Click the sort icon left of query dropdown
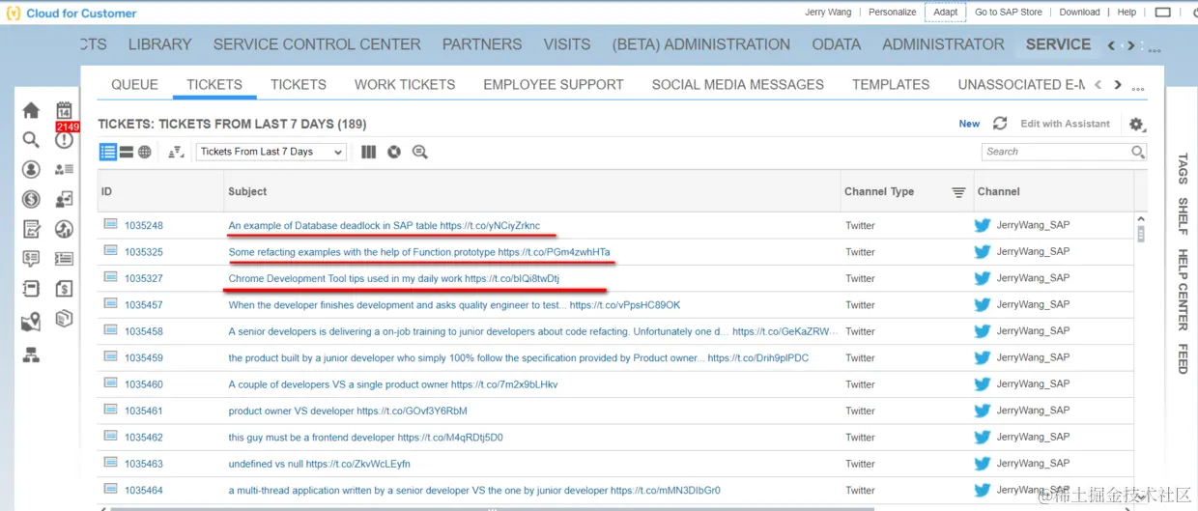Screen dimensions: 1198x511 click(176, 152)
